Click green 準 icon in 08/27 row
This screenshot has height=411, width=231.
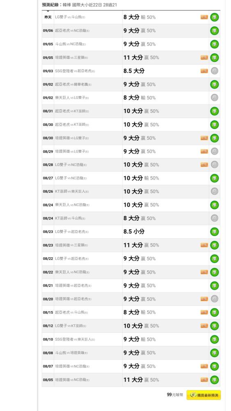(214, 178)
